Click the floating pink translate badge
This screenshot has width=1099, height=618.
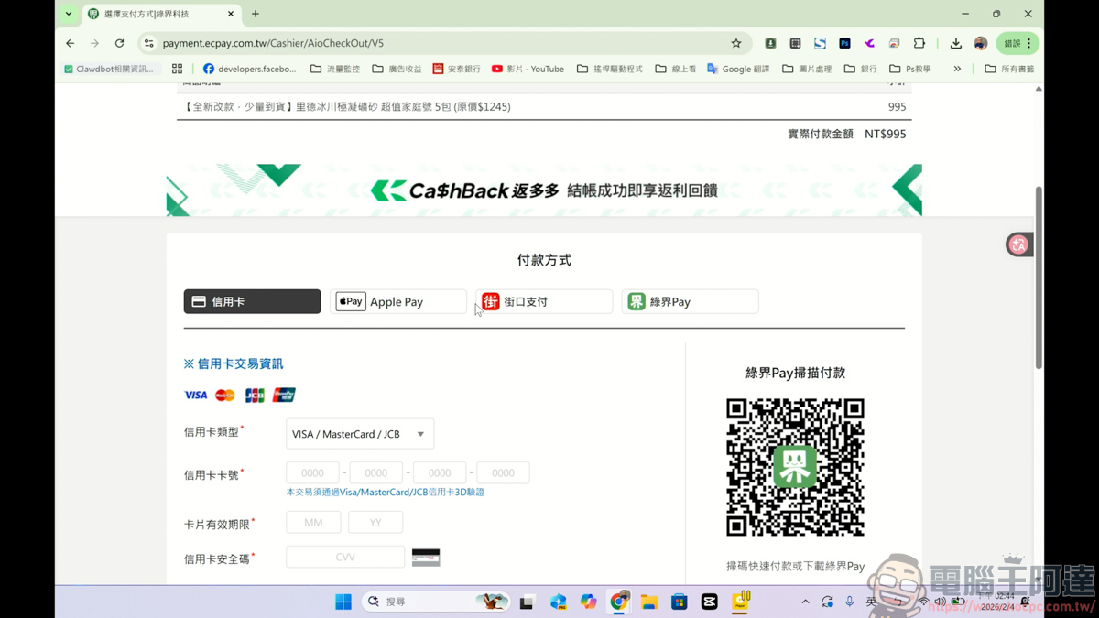point(1018,244)
